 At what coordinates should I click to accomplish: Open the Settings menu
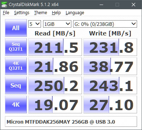[x=22, y=13]
